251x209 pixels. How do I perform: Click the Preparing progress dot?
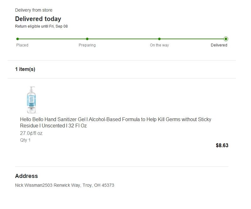click(x=87, y=39)
